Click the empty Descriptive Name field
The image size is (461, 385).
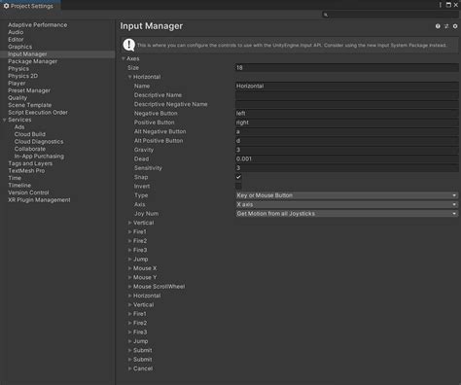click(346, 95)
